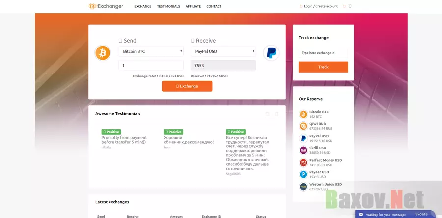Click the Type here exchange id field
The width and height of the screenshot is (442, 218).
(x=323, y=53)
